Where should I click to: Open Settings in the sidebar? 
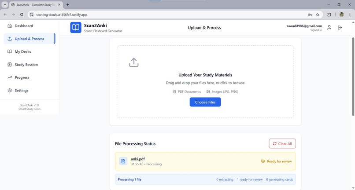click(30, 90)
